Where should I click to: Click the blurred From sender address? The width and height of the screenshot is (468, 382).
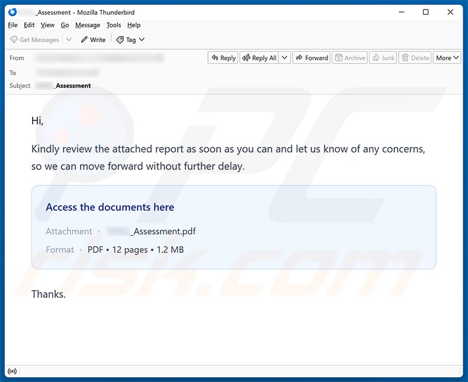tap(100, 58)
